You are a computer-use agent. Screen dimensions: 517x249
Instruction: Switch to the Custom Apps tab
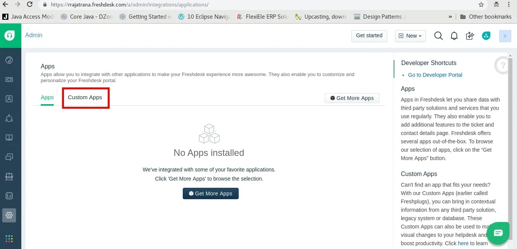click(85, 97)
